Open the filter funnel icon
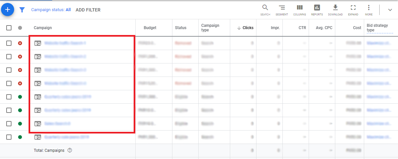Viewport: 398px width, 159px height. click(x=22, y=10)
